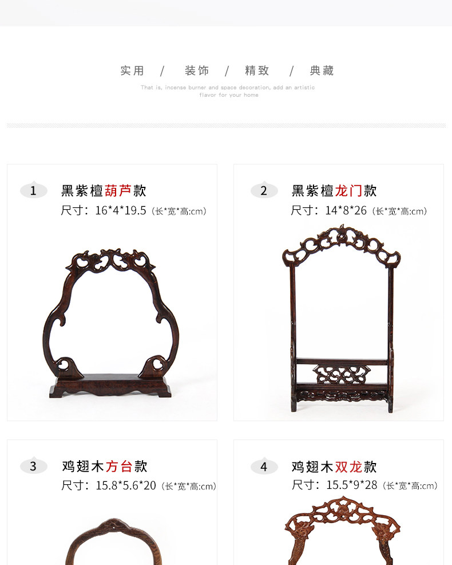Click the 15.8*5.6*20 size text
The height and width of the screenshot is (565, 452).
pyautogui.click(x=126, y=485)
